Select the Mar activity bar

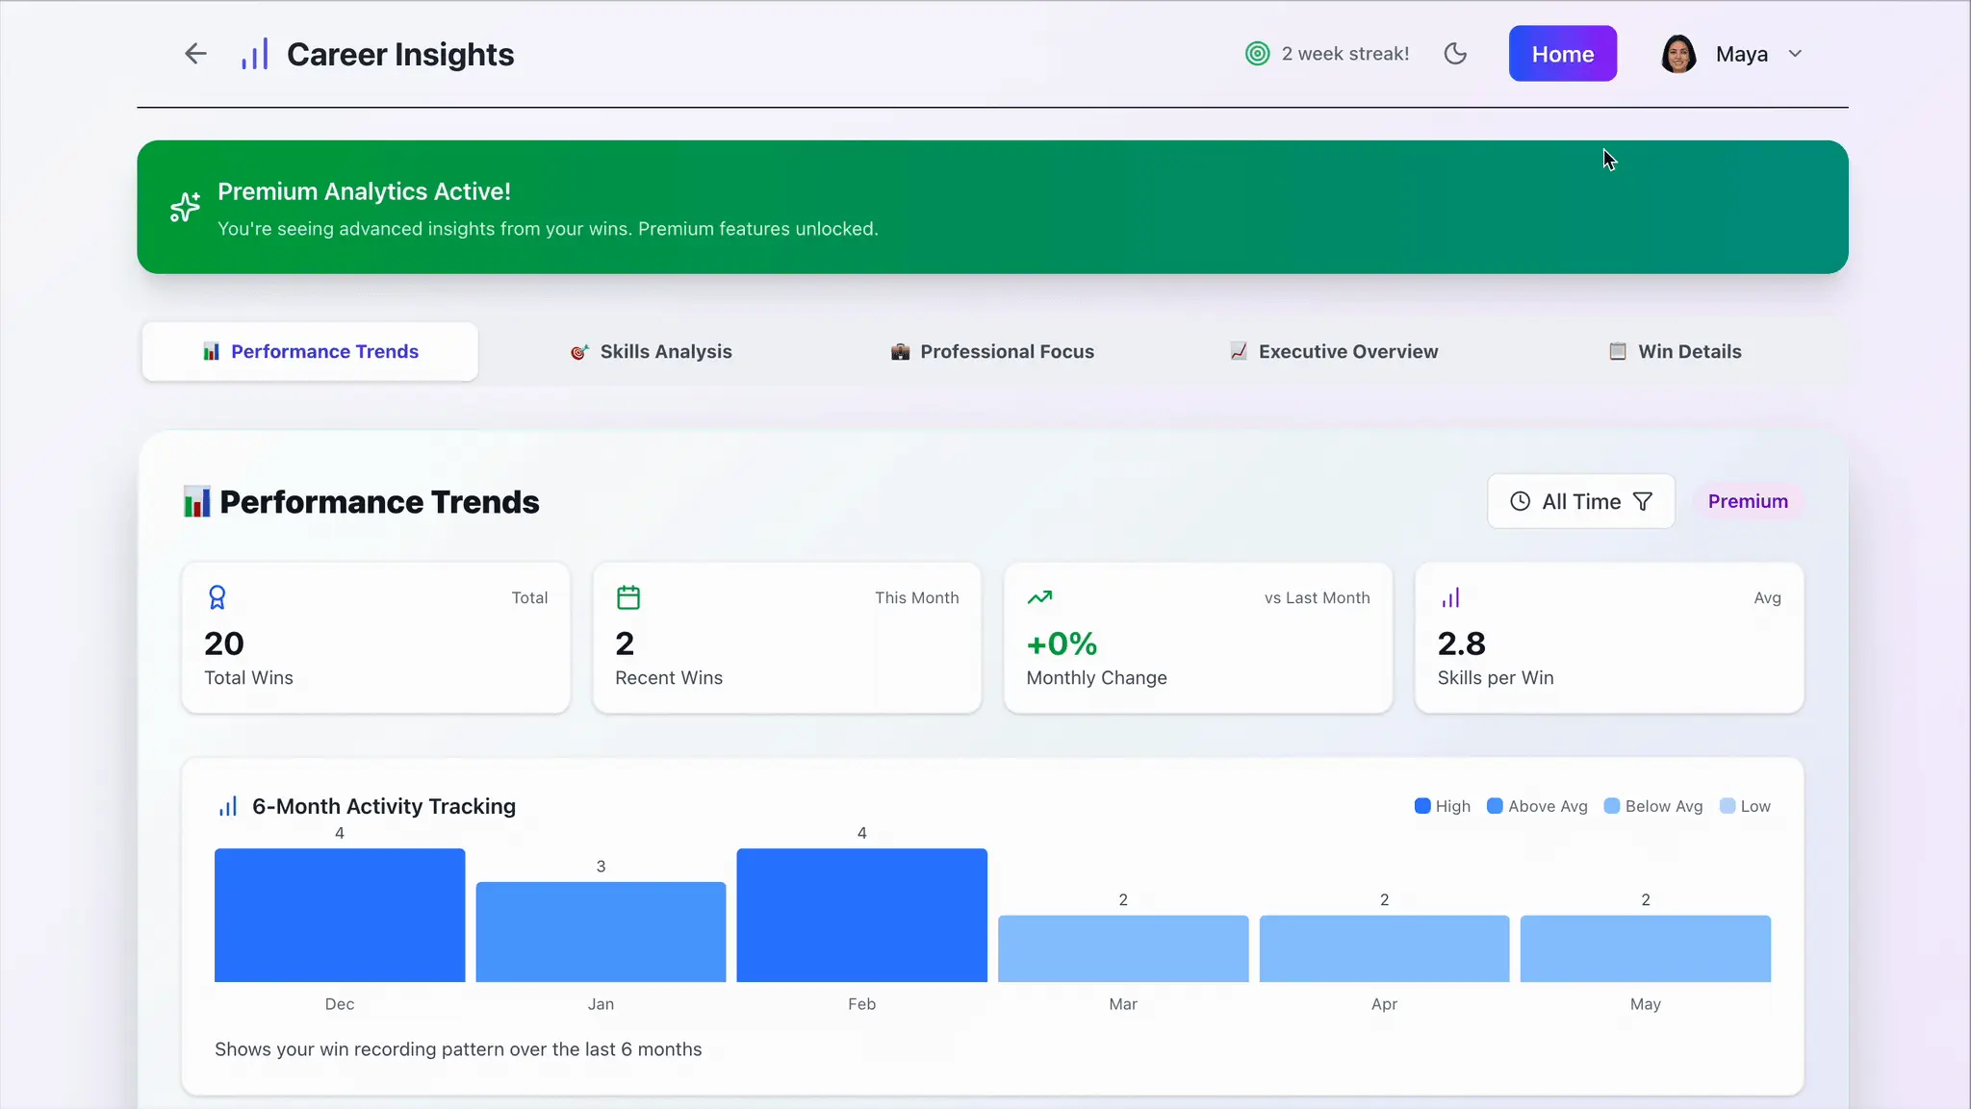click(1123, 948)
